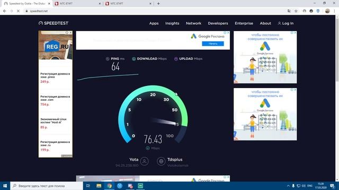Open File Explorer from taskbar

[99, 186]
